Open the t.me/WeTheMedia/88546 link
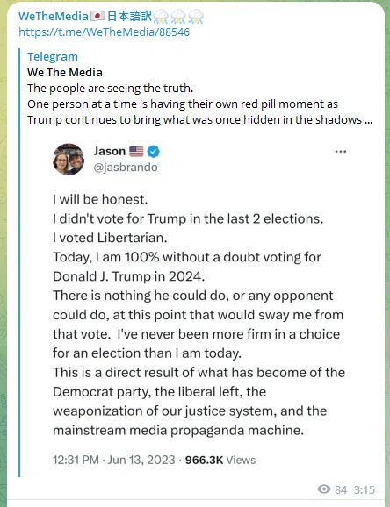 pyautogui.click(x=105, y=32)
